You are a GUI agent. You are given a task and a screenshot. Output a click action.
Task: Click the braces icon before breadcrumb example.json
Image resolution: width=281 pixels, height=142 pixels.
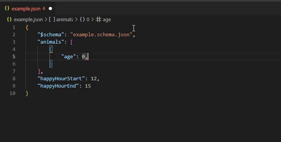(x=9, y=19)
